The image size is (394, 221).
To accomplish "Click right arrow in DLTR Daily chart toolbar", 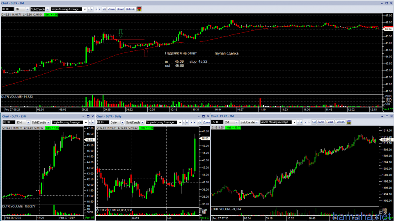I will [195, 122].
